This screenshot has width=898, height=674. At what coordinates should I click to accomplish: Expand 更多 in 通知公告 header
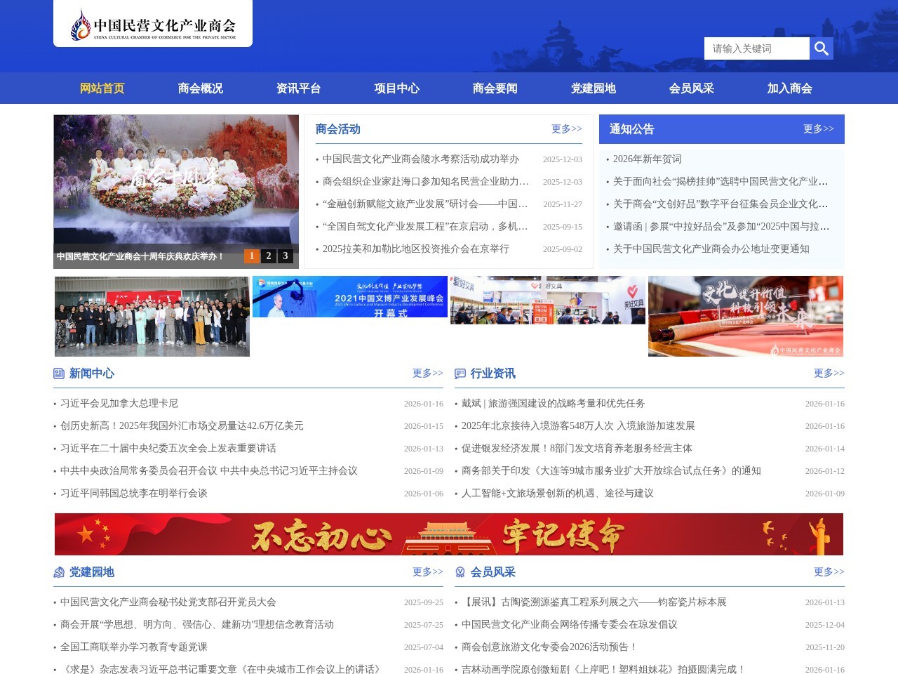coord(818,129)
